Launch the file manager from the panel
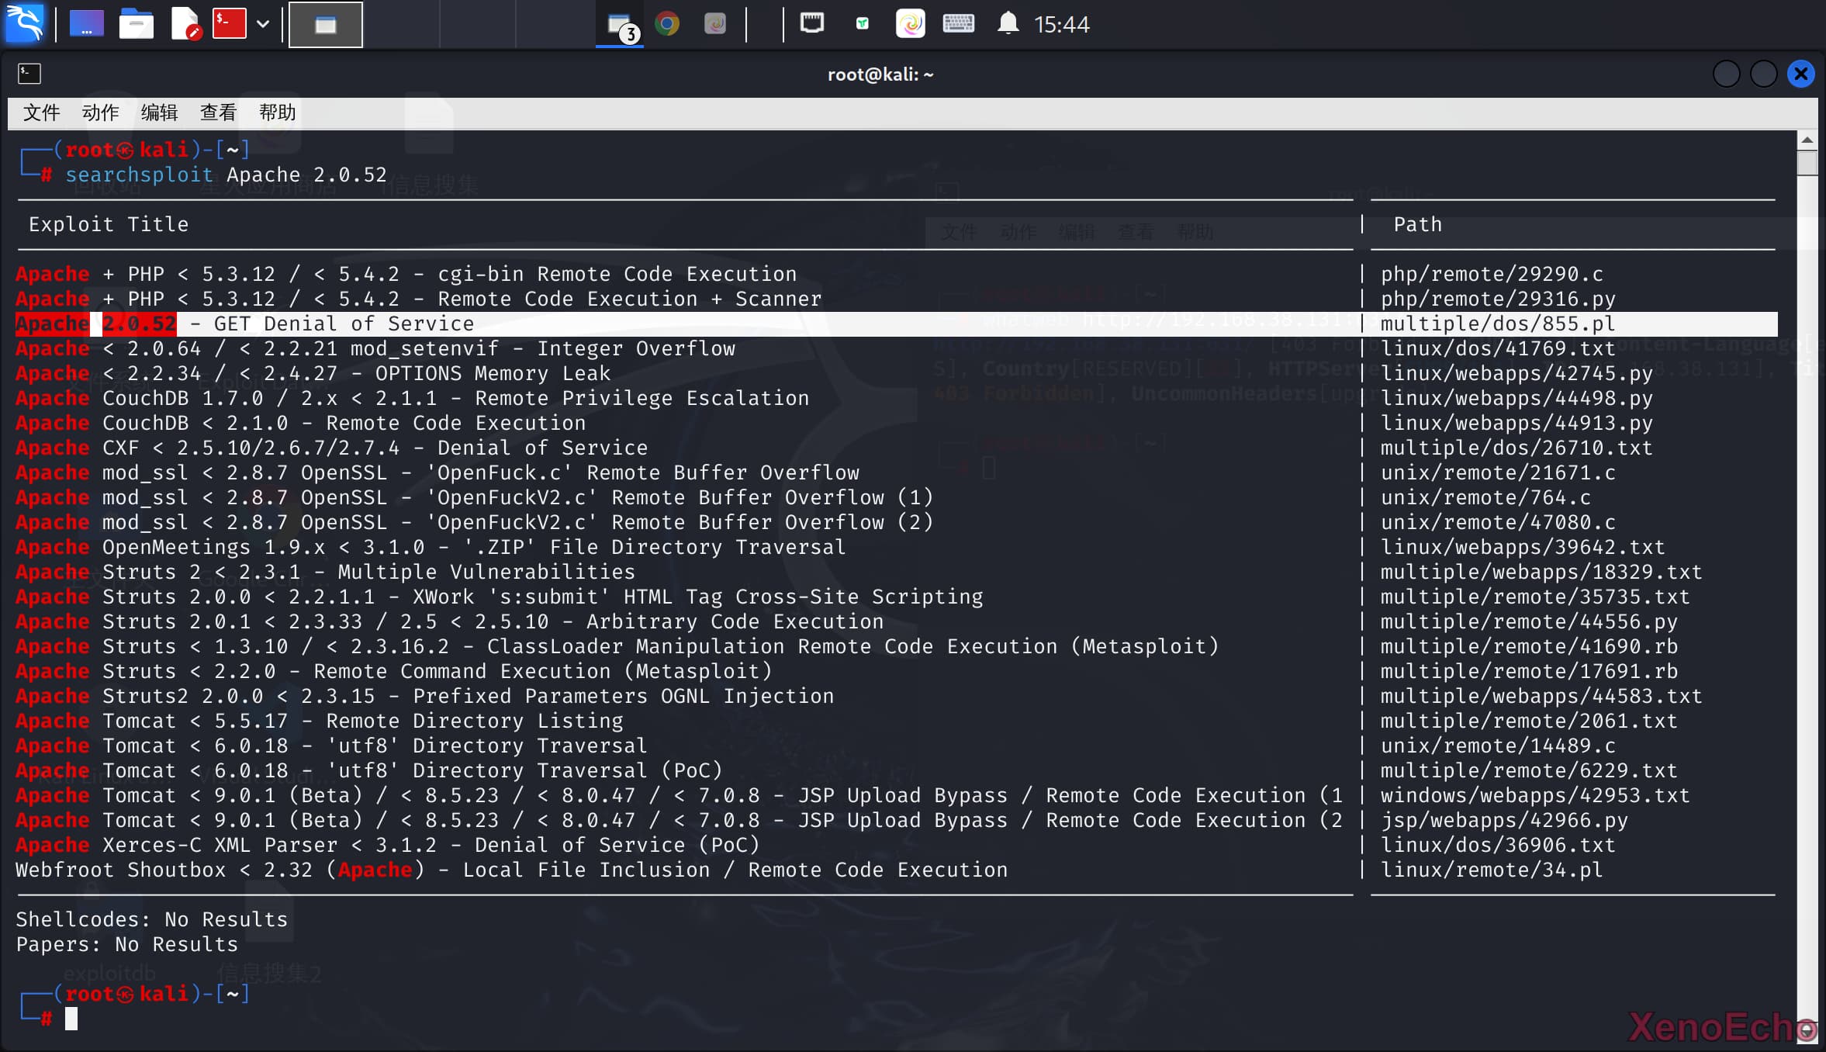 point(136,24)
